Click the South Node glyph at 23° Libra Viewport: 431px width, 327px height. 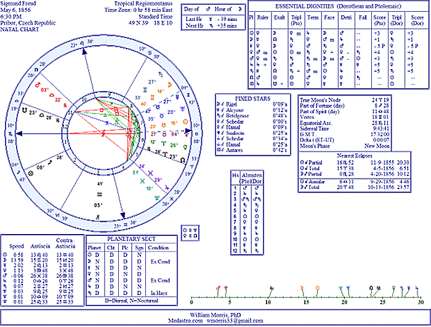click(24, 110)
